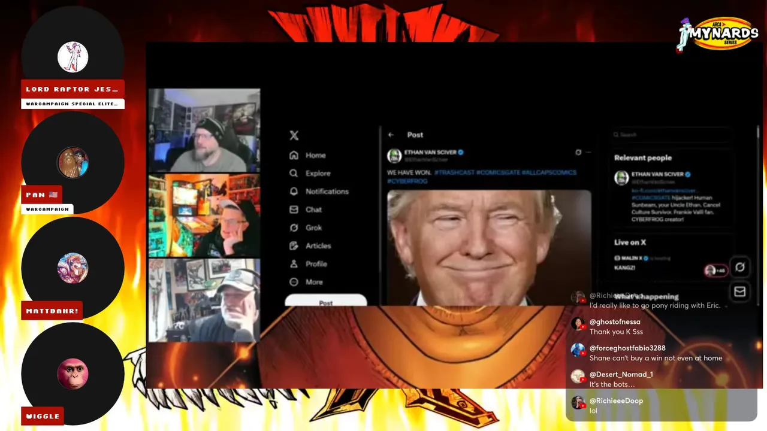The width and height of the screenshot is (767, 431).
Task: Click the X Search field
Action: (671, 135)
